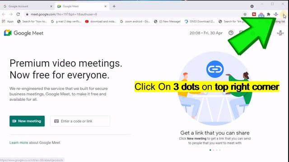Close the Google Meet tab

point(105,6)
